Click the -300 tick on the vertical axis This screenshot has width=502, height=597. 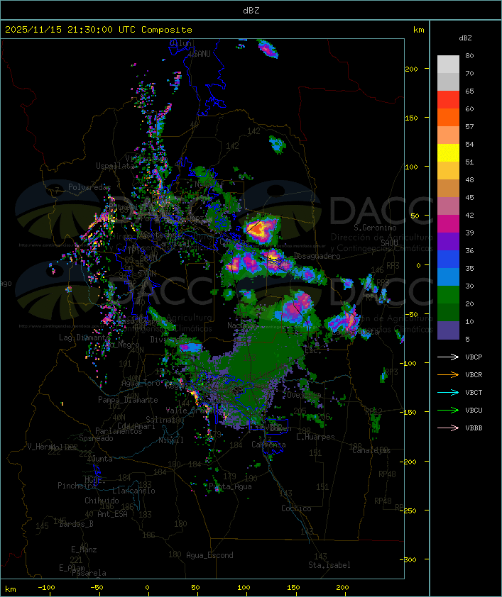[408, 559]
